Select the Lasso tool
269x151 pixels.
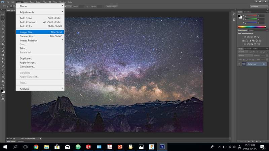click(x=3, y=22)
